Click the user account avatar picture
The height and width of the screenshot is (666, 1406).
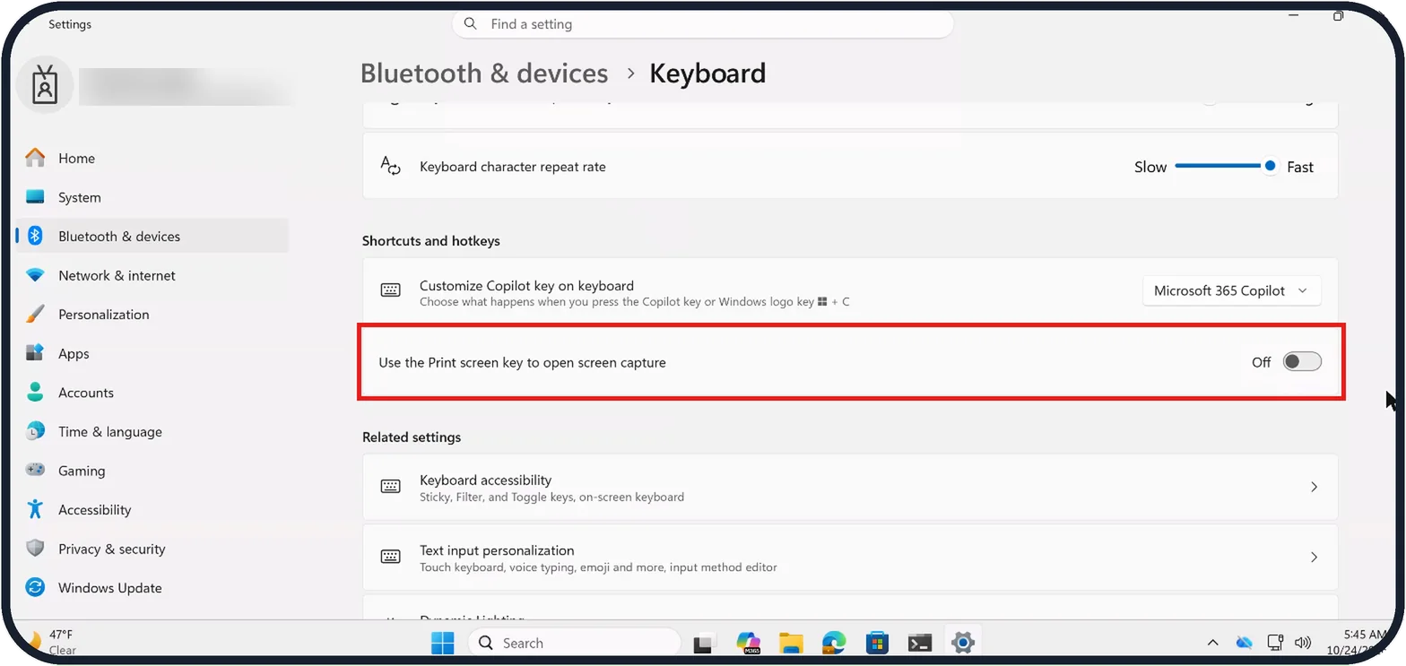[45, 85]
